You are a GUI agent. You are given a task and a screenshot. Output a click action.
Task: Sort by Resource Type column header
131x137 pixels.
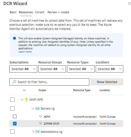pos(82,90)
